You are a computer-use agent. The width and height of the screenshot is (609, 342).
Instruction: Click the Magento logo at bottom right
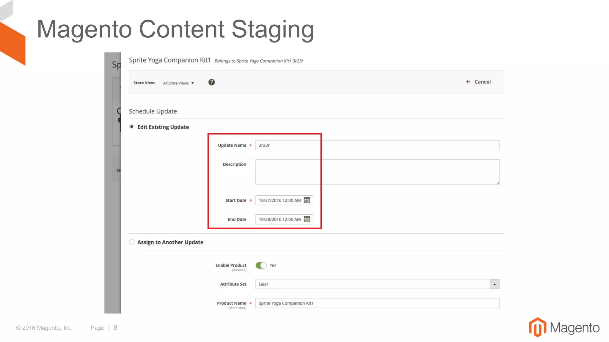(x=564, y=327)
